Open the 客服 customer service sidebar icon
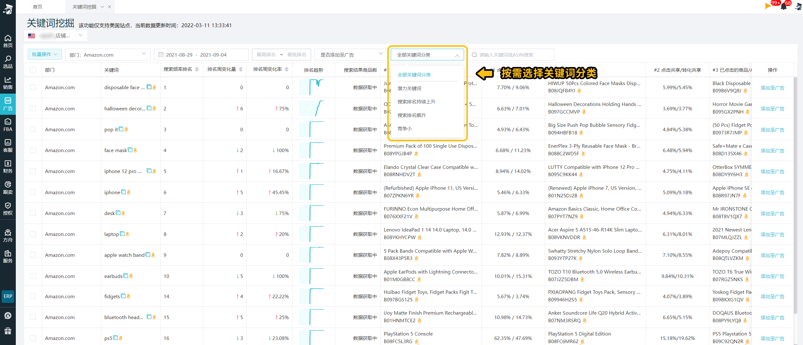 (8, 146)
